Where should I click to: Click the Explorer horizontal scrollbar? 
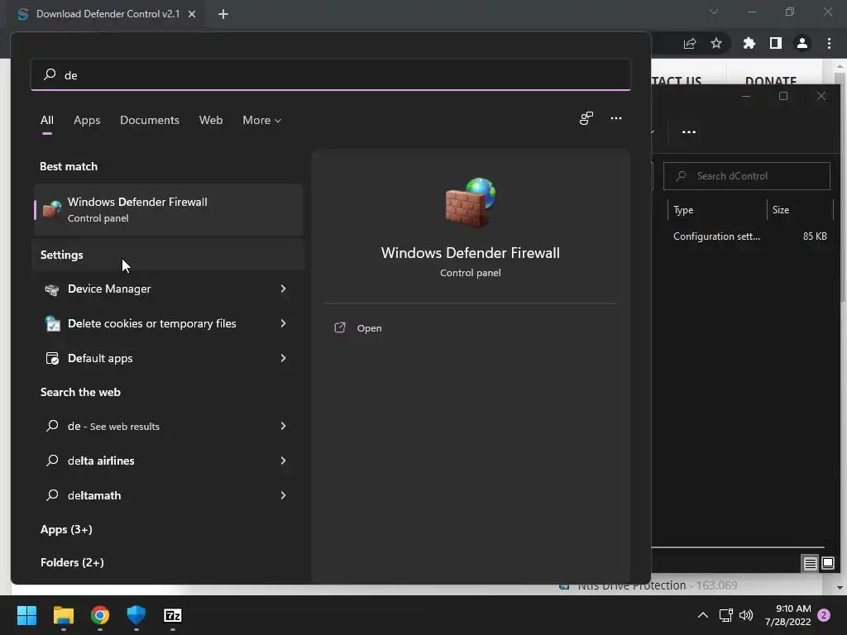coord(737,547)
